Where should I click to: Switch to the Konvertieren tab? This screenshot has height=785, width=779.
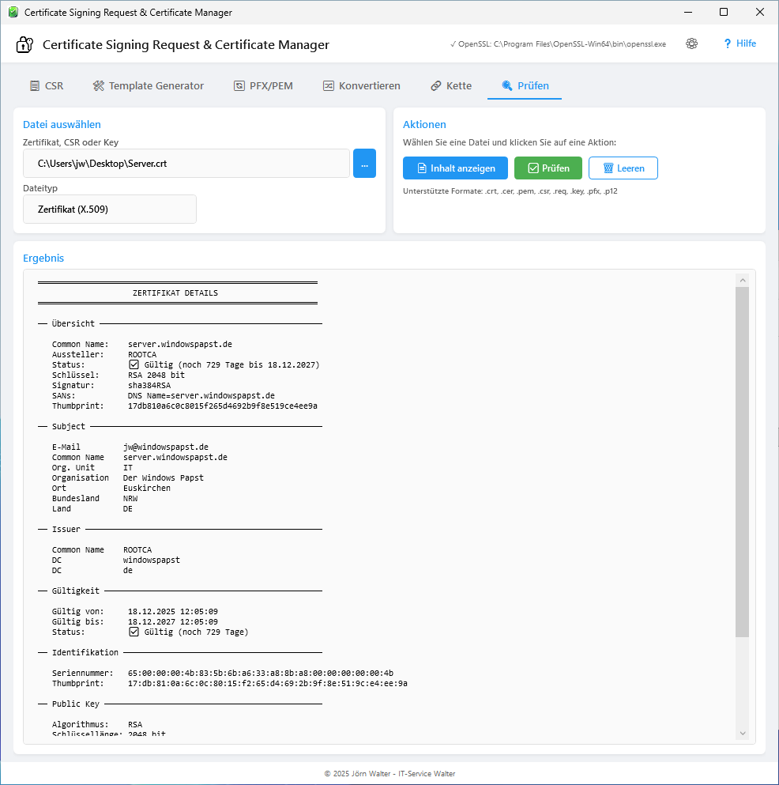[x=361, y=85]
